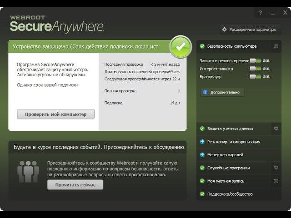Click the community people icon

tap(28, 172)
